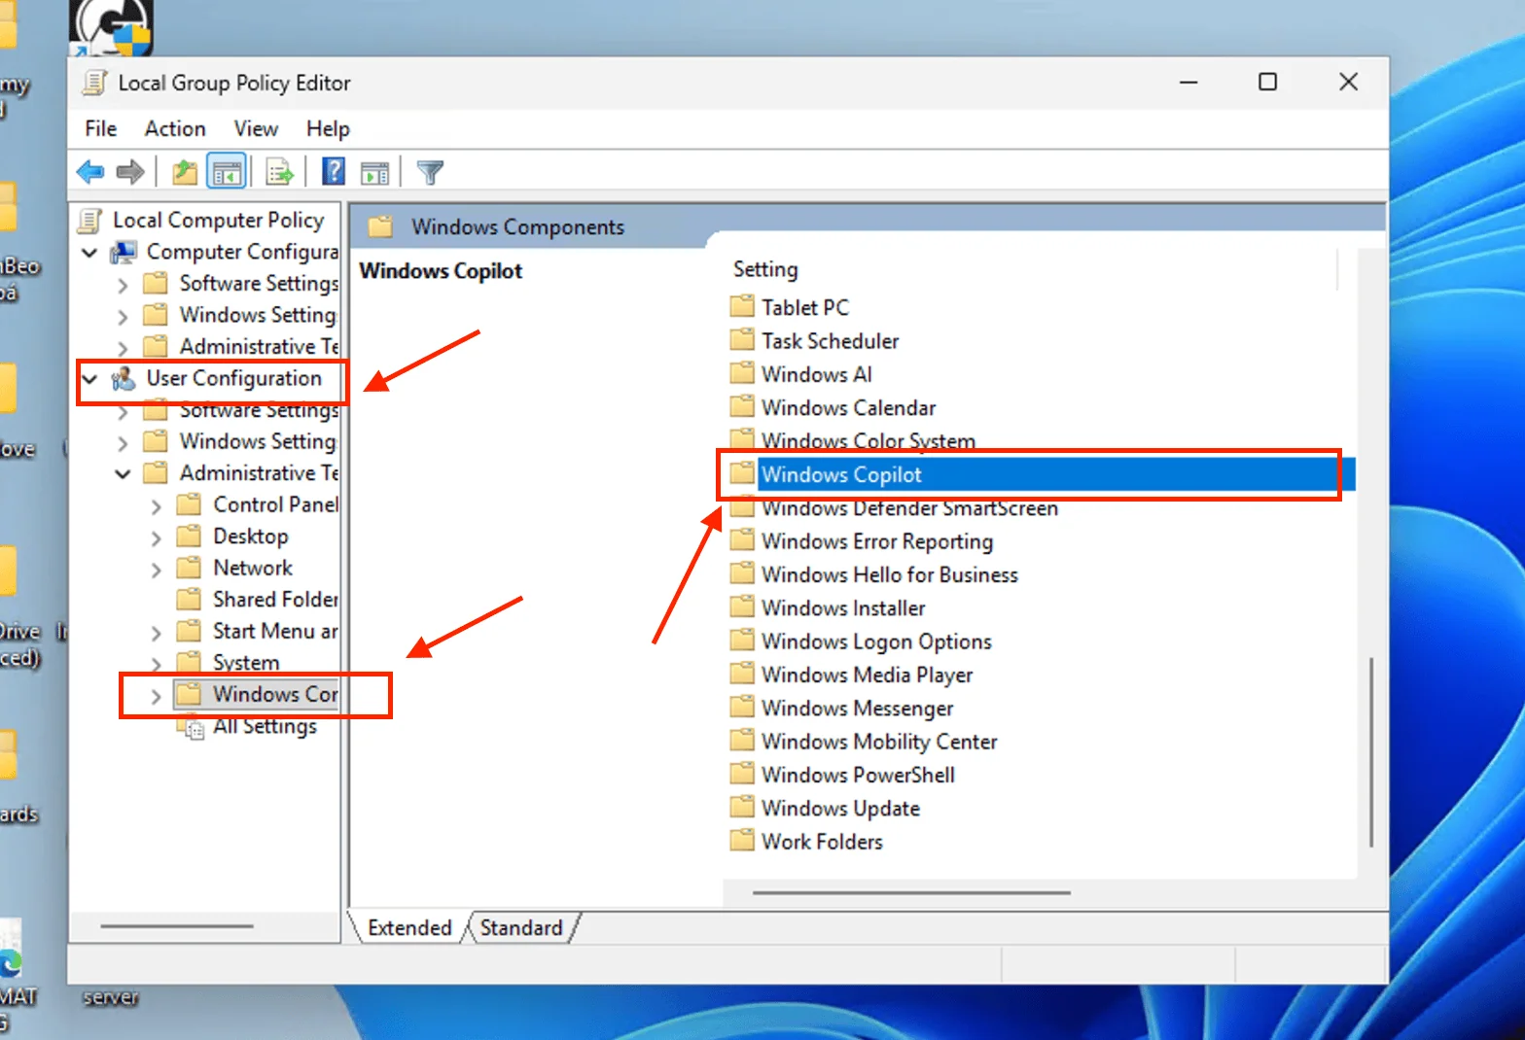This screenshot has width=1525, height=1040.
Task: Collapse Administrative Templates under User Configuration
Action: (123, 474)
